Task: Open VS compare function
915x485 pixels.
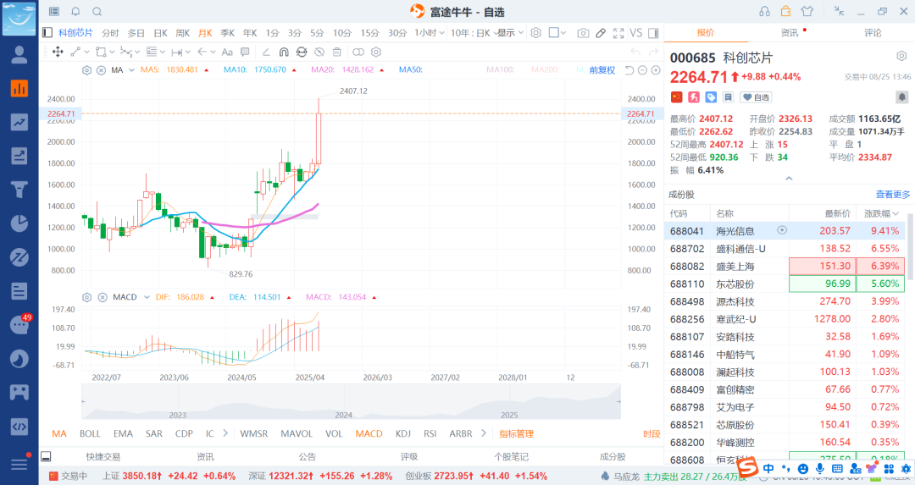Action: tap(636, 33)
